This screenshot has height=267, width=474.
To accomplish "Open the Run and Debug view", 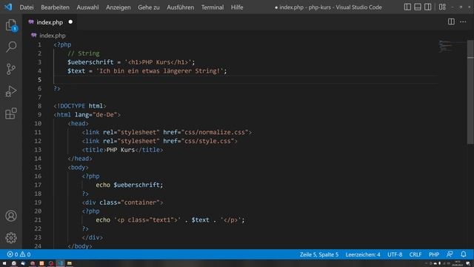I will pos(11,91).
